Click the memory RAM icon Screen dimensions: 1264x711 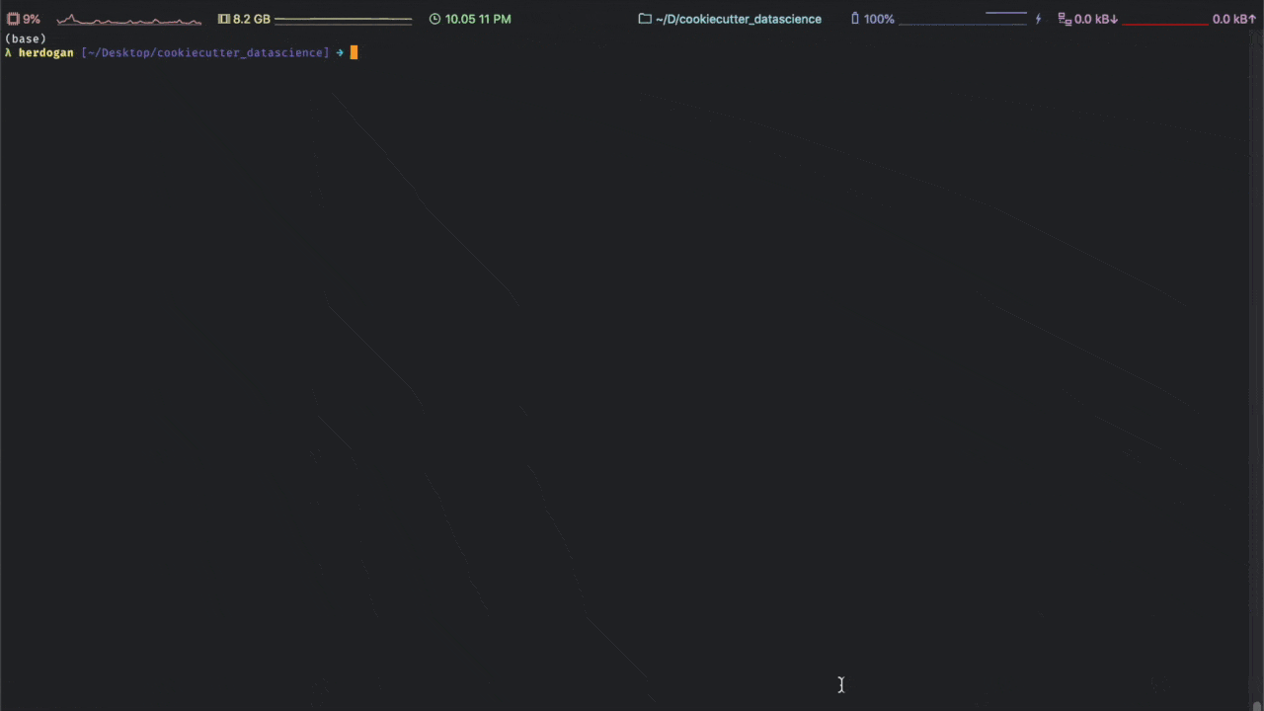click(223, 19)
